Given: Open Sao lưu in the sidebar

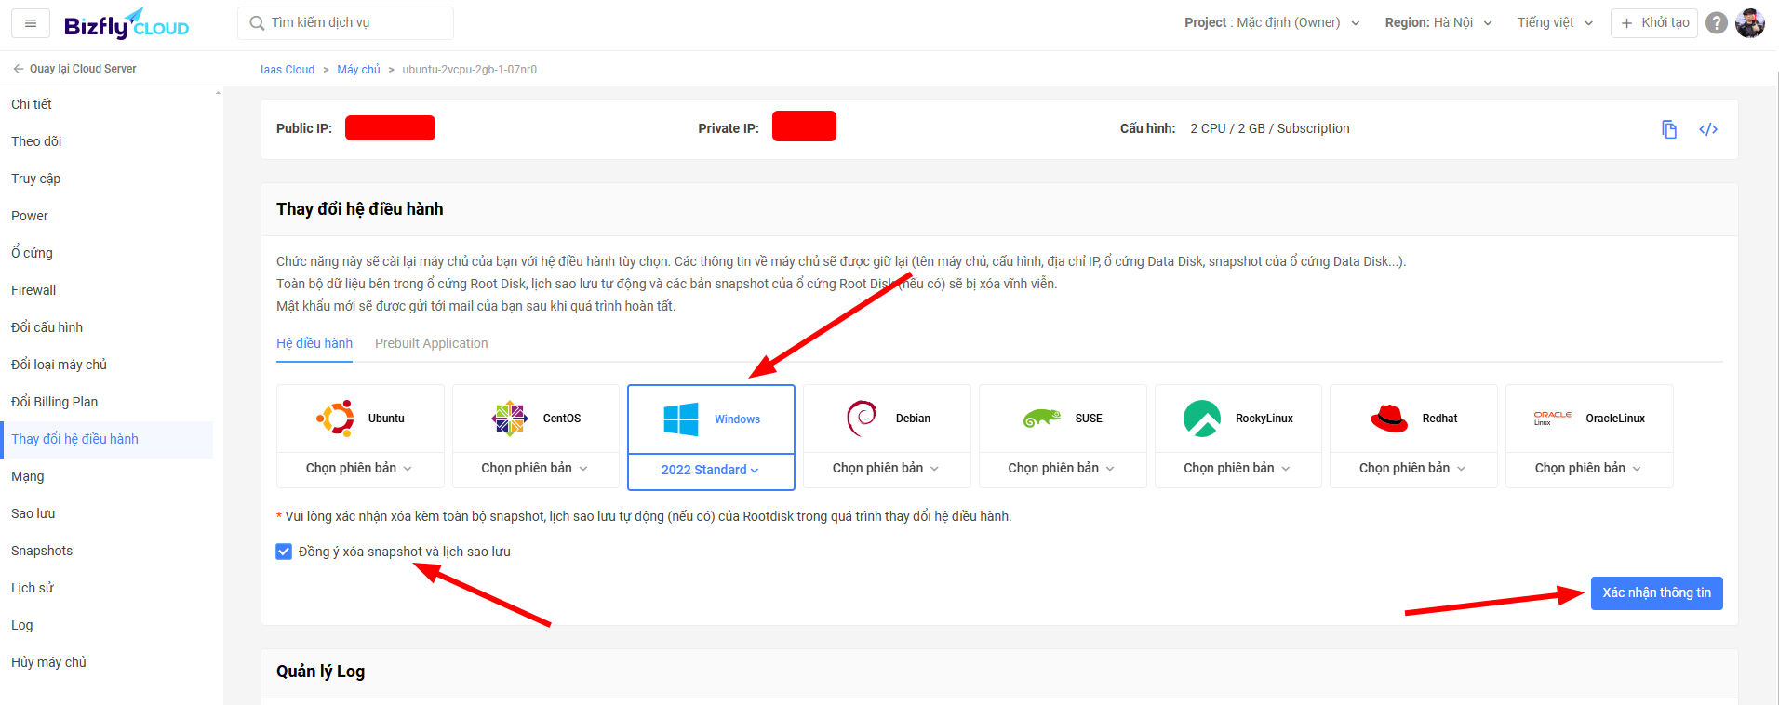Looking at the screenshot, I should tap(107, 513).
